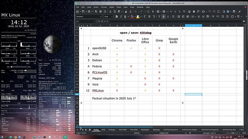Toggle center horizontally alignment
The width and height of the screenshot is (248, 139).
(149, 16)
